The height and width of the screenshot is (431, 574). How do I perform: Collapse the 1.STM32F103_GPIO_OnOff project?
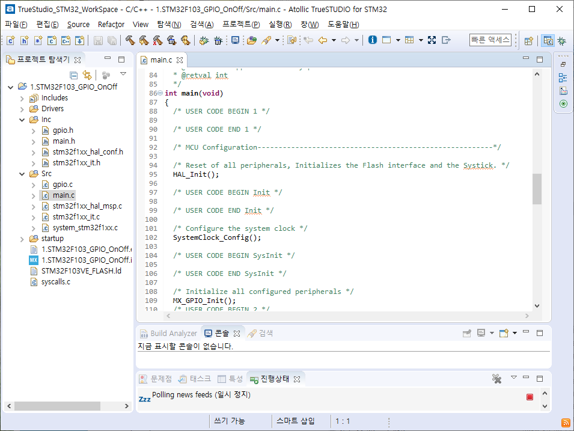pos(11,87)
